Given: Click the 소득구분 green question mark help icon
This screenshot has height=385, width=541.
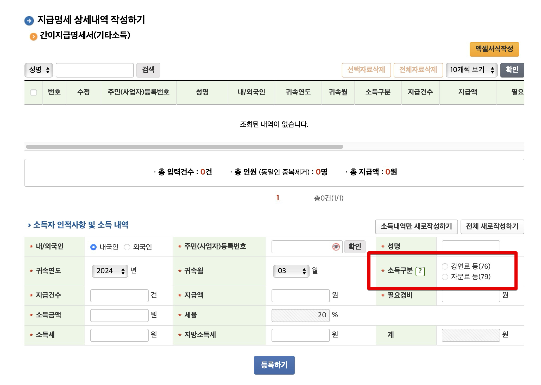Looking at the screenshot, I should 420,271.
